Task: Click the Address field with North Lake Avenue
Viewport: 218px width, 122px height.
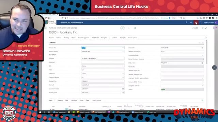Action: [x=103, y=58]
